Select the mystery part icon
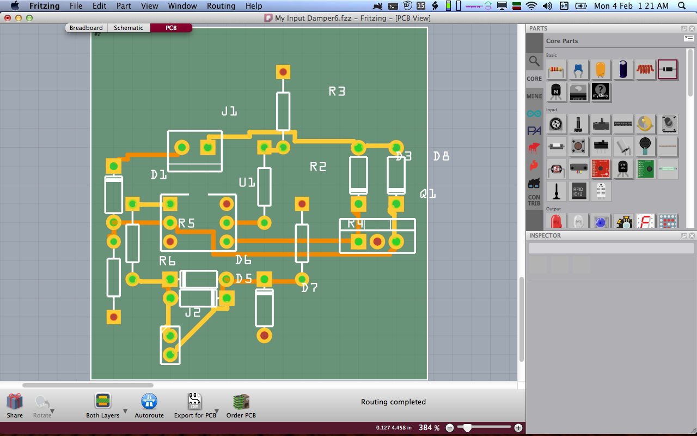The height and width of the screenshot is (436, 697). pyautogui.click(x=600, y=92)
